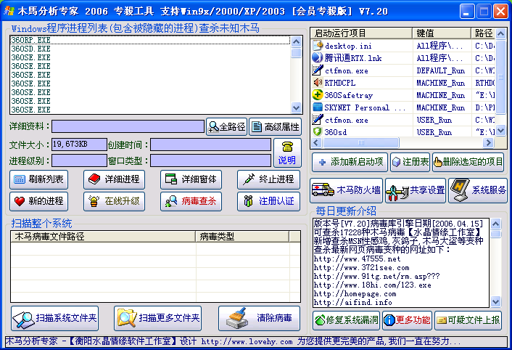Image resolution: width=512 pixels, height=350 pixels.
Task: Click the 路径 column header
Action: tap(483, 33)
